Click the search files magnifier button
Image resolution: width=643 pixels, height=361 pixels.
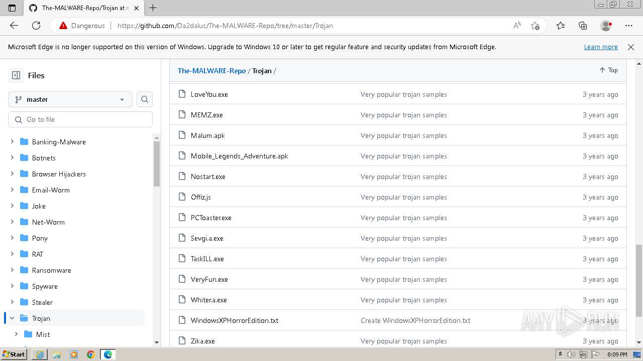tap(145, 99)
